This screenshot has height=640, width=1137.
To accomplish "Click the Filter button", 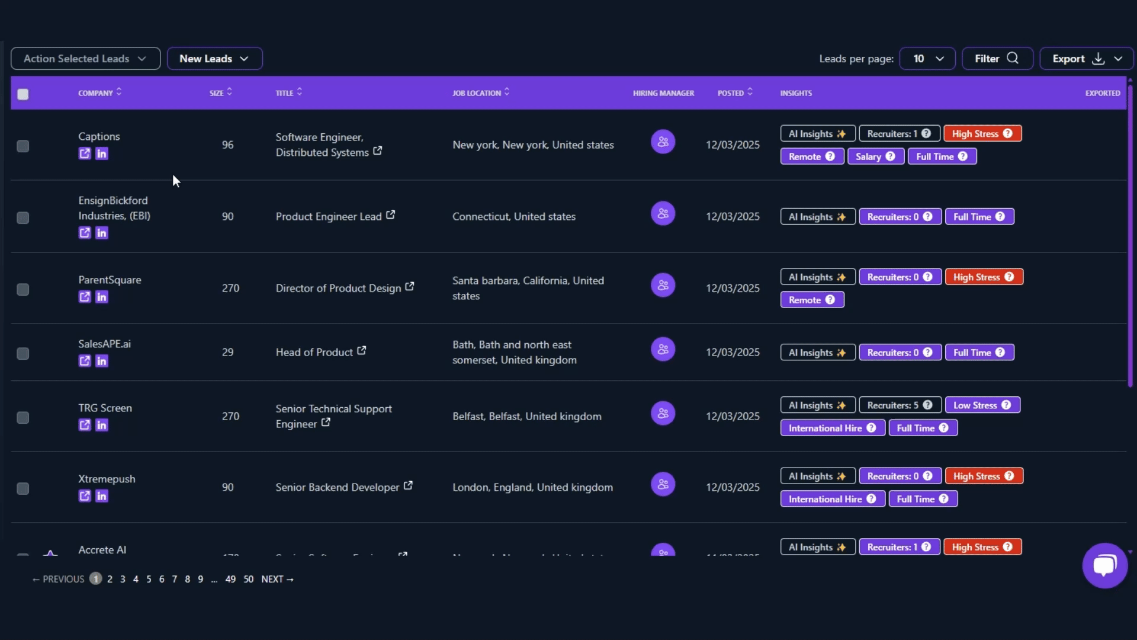I will 997,59.
